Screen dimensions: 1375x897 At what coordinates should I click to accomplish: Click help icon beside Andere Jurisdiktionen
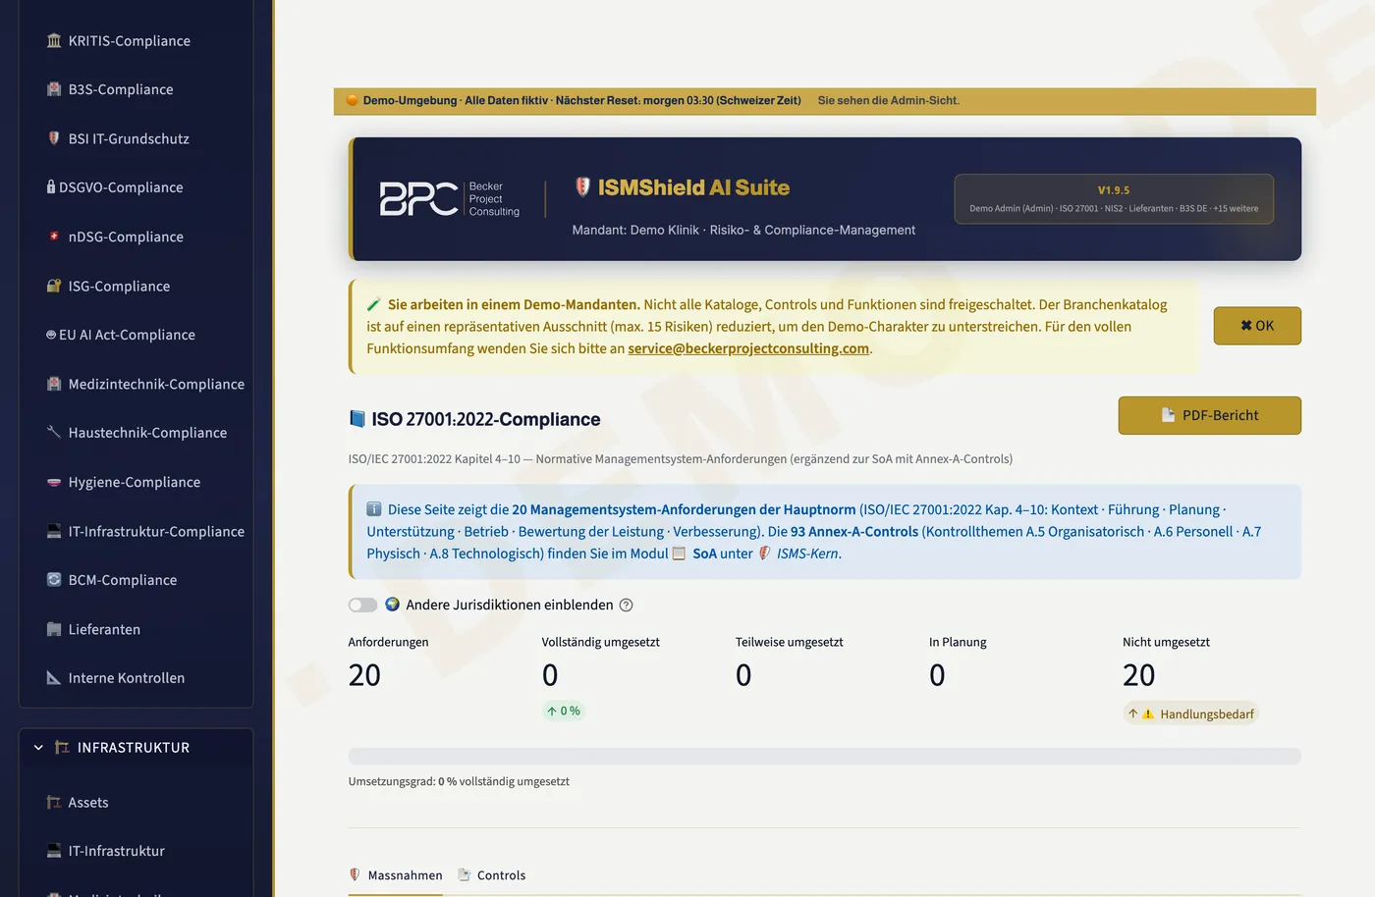coord(627,606)
